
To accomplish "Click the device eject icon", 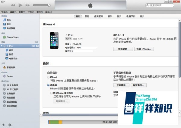I will [x=37, y=46].
